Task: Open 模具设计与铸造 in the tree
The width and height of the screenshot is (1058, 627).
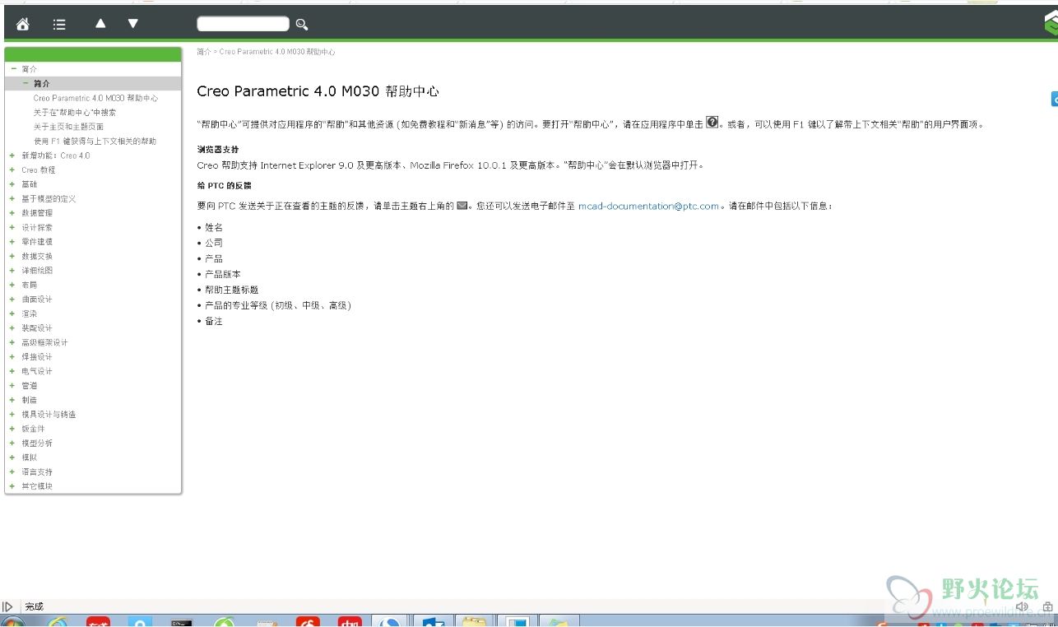Action: 49,415
